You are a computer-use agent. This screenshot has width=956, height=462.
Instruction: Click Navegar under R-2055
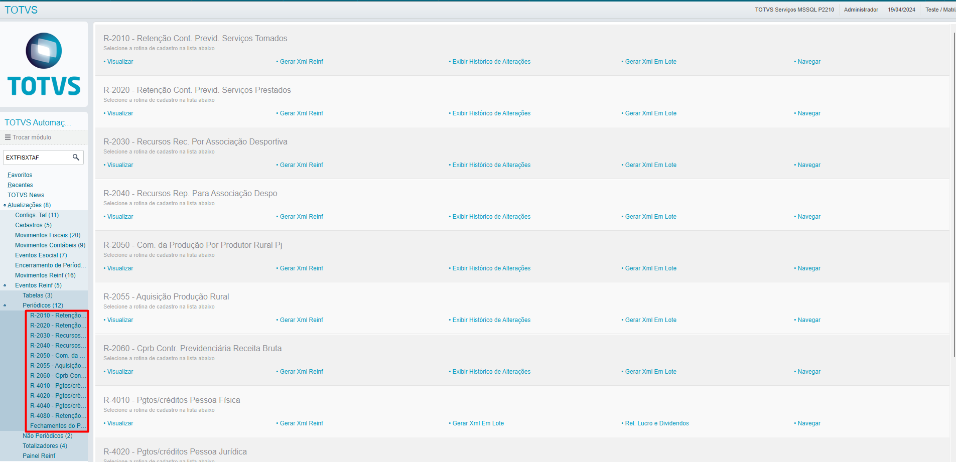809,320
